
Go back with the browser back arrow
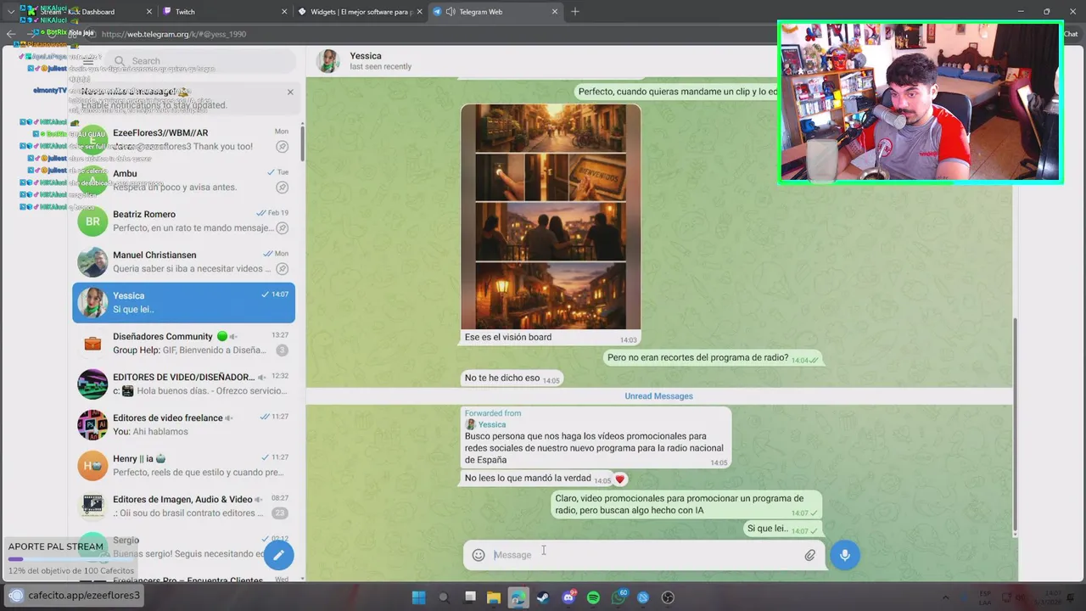(11, 34)
